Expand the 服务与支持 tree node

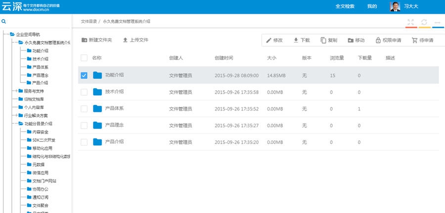pos(16,91)
